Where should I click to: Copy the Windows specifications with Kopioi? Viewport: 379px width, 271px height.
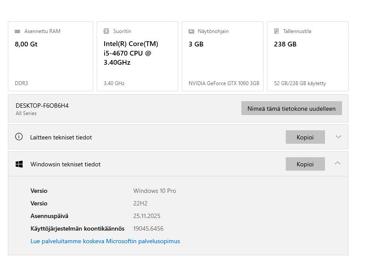coord(305,164)
